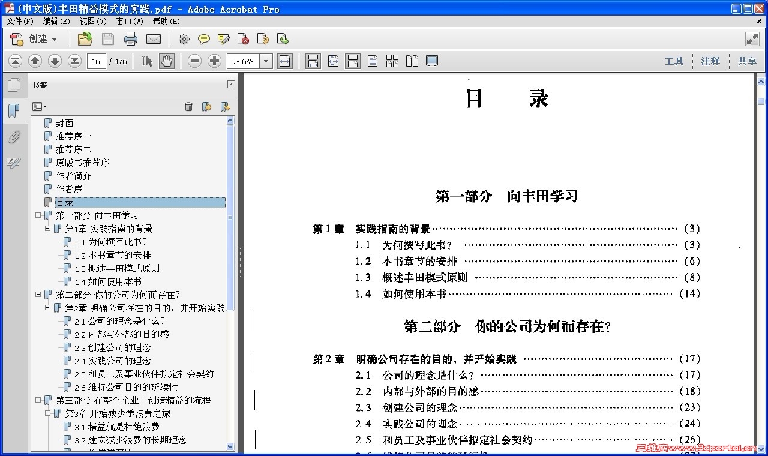Image resolution: width=768 pixels, height=456 pixels.
Task: Click the bookmarks list scroll down arrow
Action: tap(230, 446)
